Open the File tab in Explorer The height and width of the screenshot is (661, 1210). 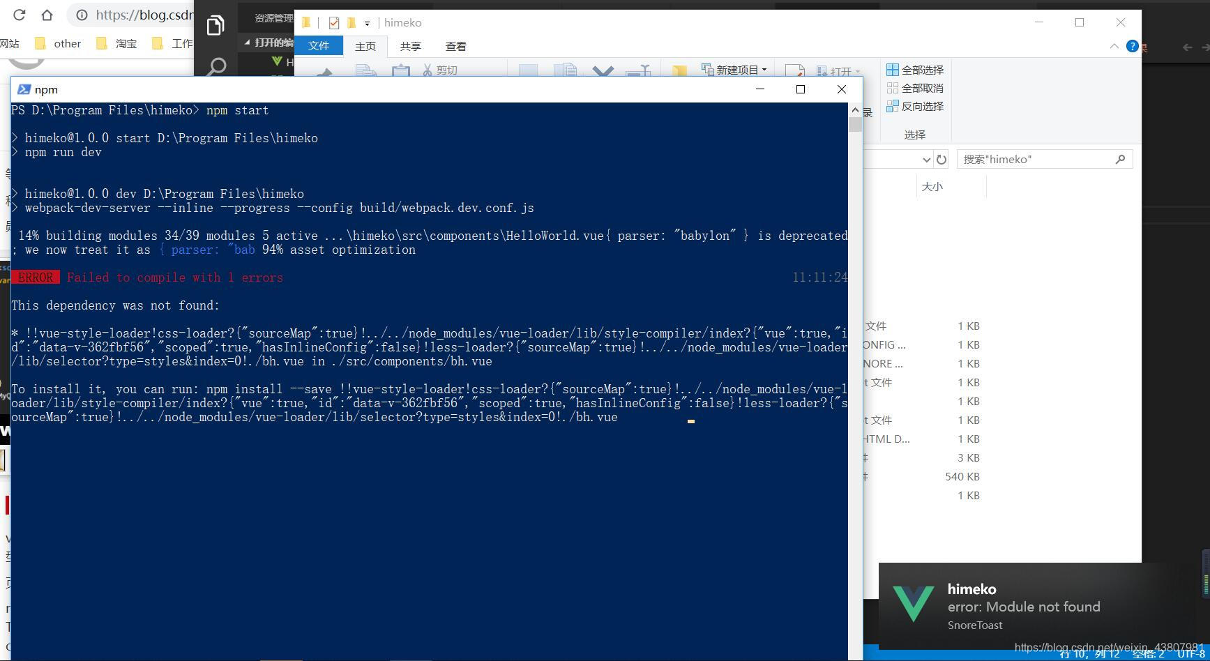coord(319,46)
